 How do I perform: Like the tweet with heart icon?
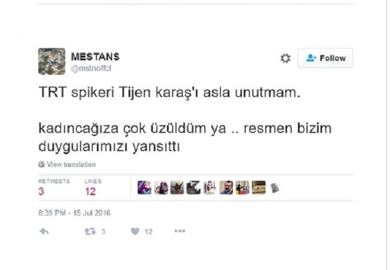point(135,232)
